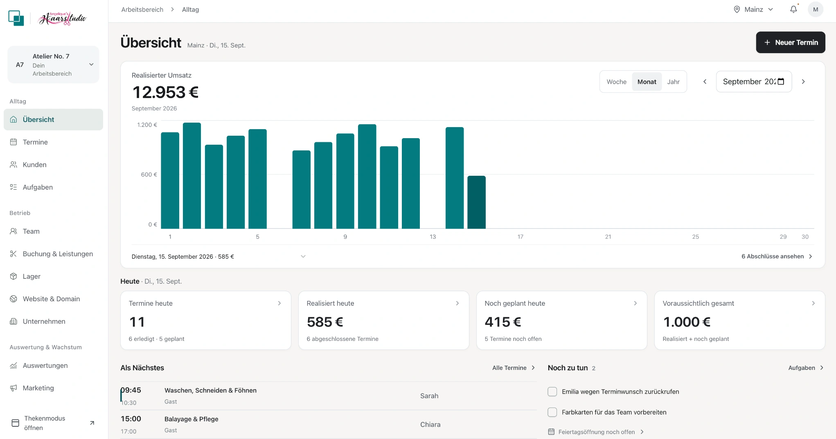Image resolution: width=836 pixels, height=439 pixels.
Task: Check 'Emilia wegen Terminwunsch zurückrufen' task
Action: coord(552,392)
